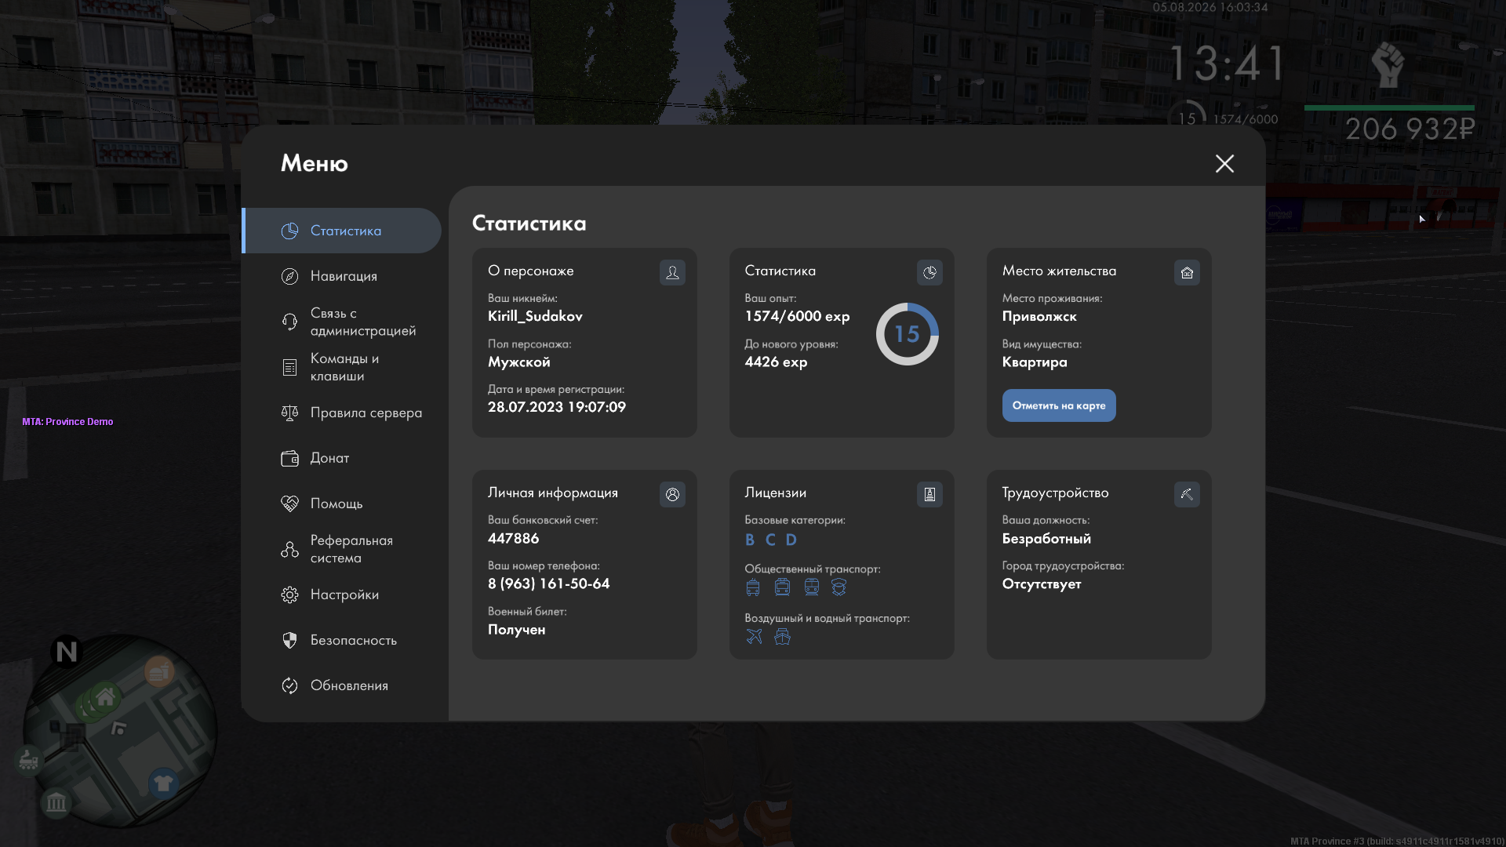This screenshot has width=1506, height=847.
Task: Click the boat license icon
Action: pos(782,636)
